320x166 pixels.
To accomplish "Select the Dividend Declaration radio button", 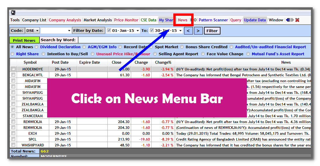I will pyautogui.click(x=37, y=47).
